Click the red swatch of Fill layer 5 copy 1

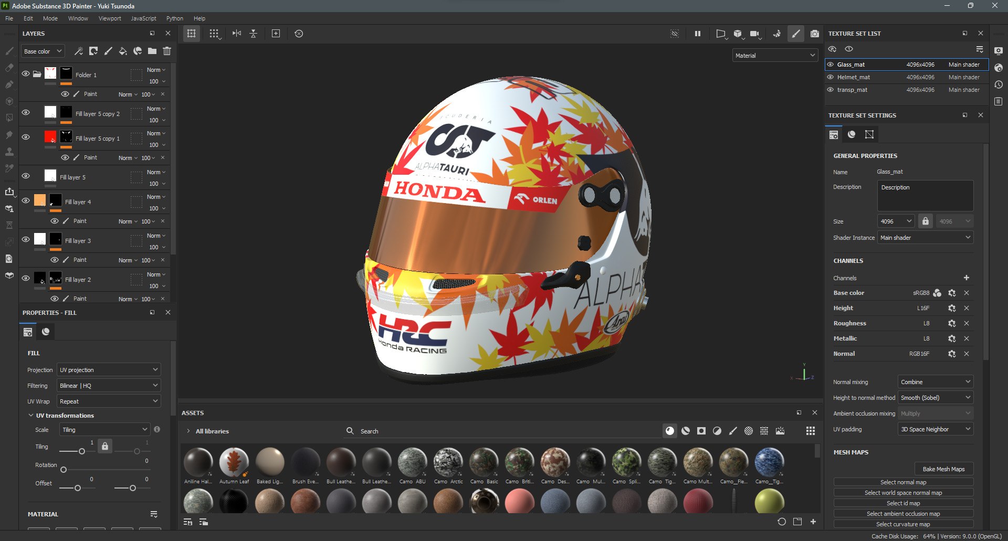click(50, 137)
